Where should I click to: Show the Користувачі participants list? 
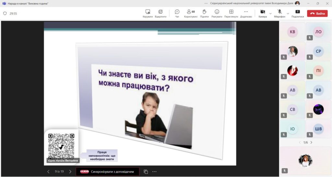pyautogui.click(x=191, y=12)
